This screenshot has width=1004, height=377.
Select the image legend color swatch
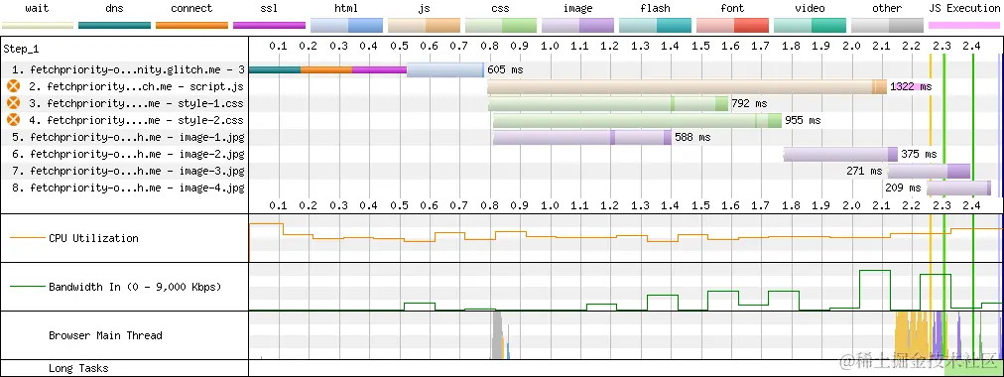(x=578, y=26)
